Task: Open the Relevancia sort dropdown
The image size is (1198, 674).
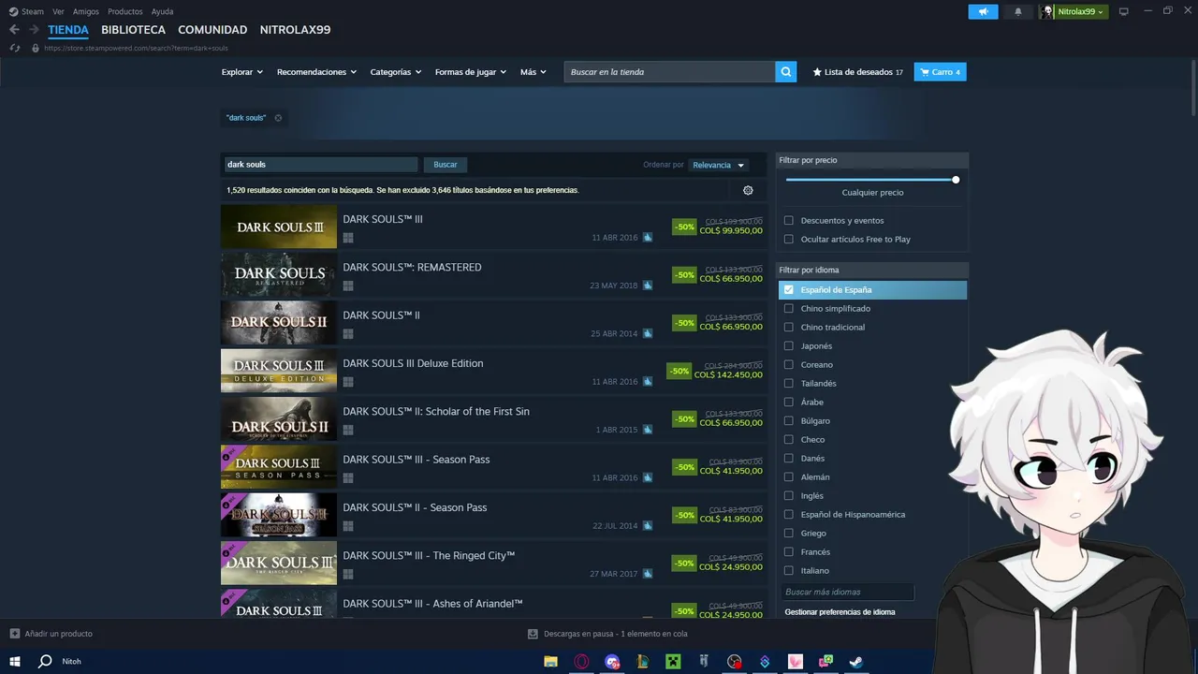Action: tap(719, 165)
